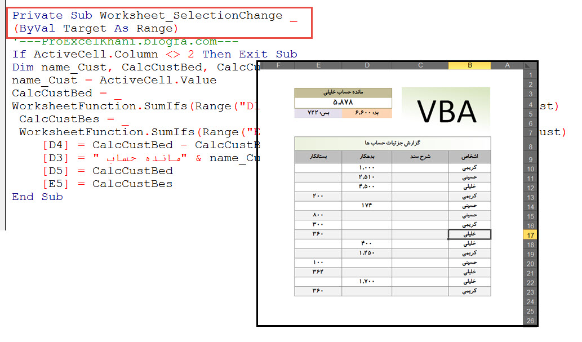Viewport: 582px width, 342px height.
Task: Click the balance cell showing ۵,۸۷۸
Action: 343,103
